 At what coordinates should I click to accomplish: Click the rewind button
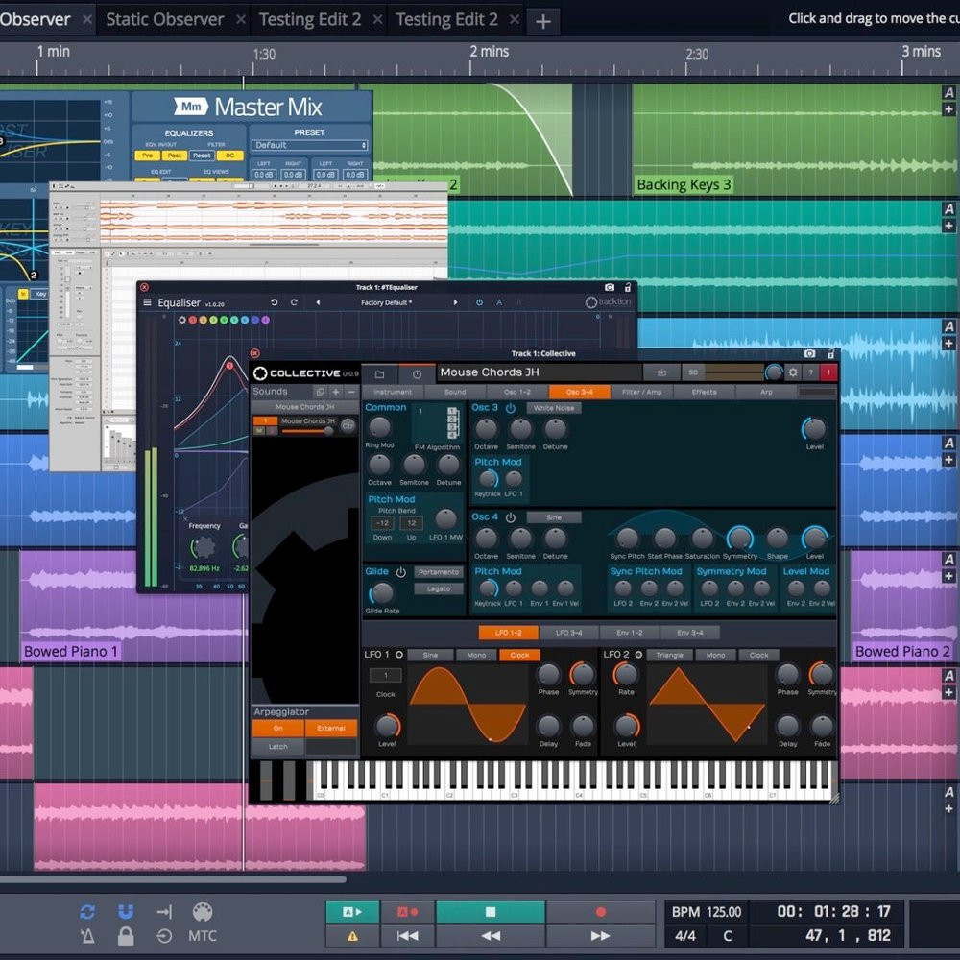point(491,935)
